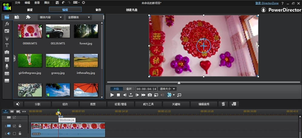This screenshot has height=138, width=302.
Task: Toggle the lock on video track 3
Action: point(20,126)
